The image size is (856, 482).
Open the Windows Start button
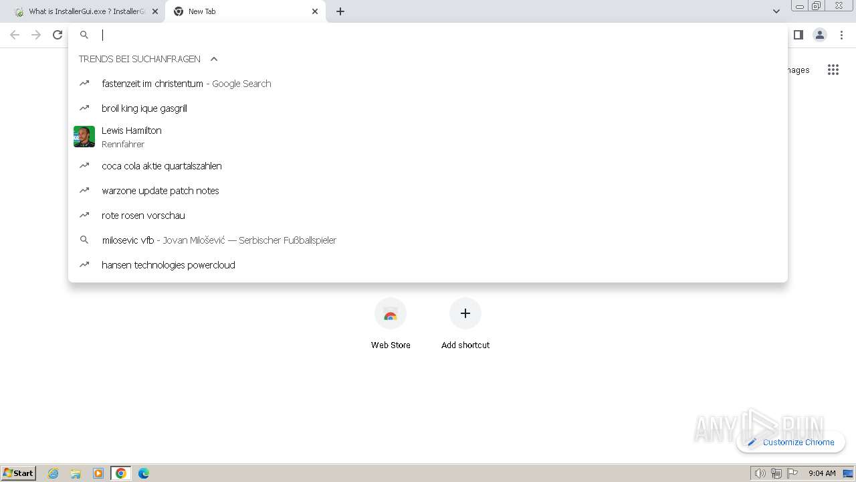pos(19,473)
